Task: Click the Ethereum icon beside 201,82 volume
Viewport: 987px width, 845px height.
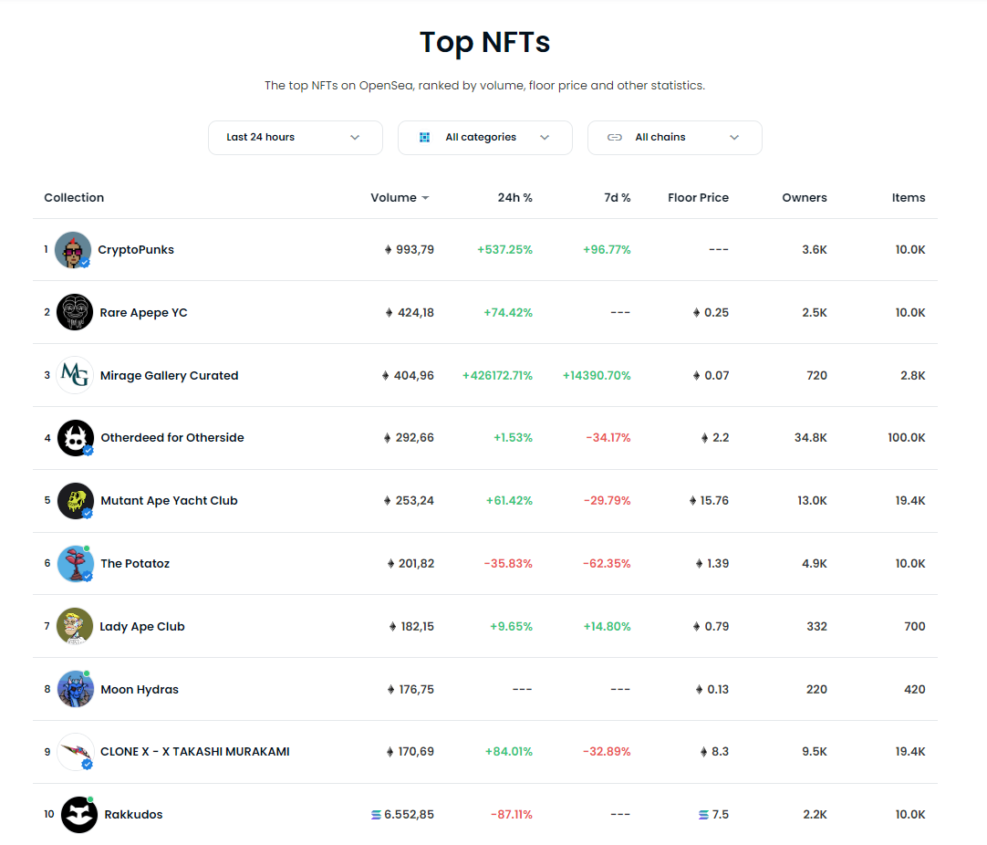Action: [391, 564]
